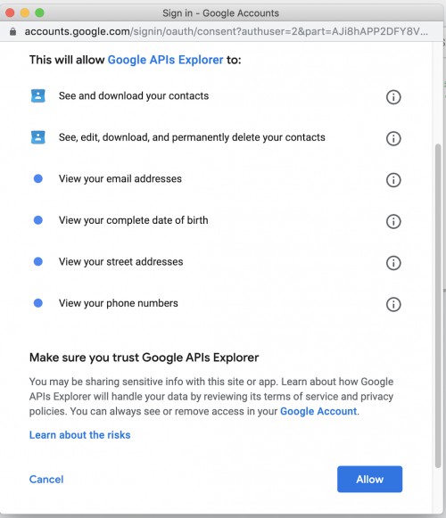This screenshot has width=446, height=518.
Task: Click the lock icon in address bar
Action: tap(12, 32)
